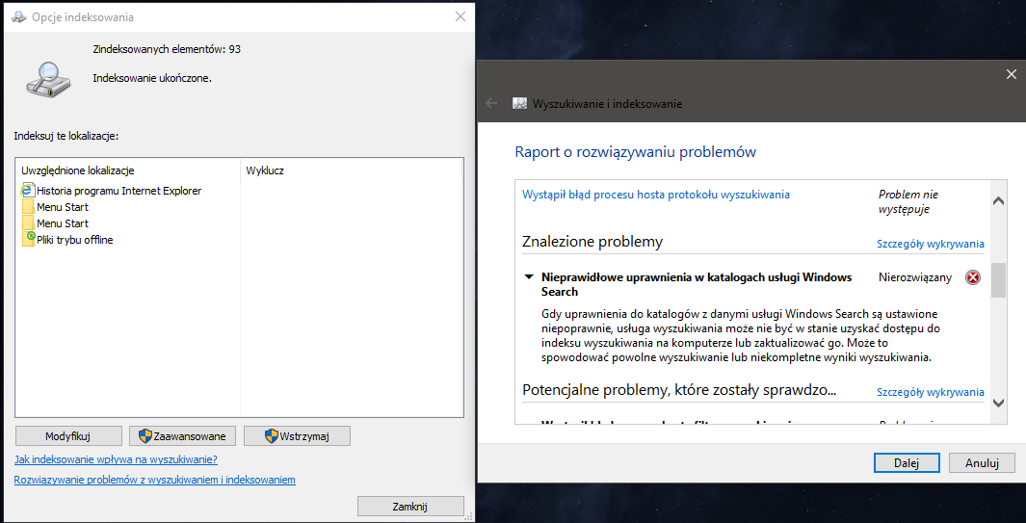This screenshot has height=523, width=1026.
Task: Close the Opcje indeksowania window
Action: pyautogui.click(x=460, y=17)
